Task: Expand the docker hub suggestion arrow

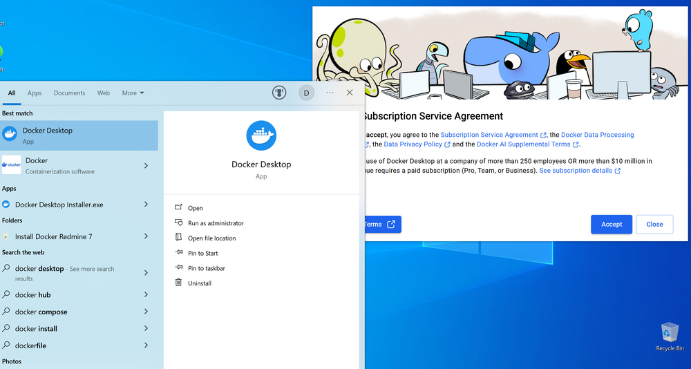Action: pos(146,294)
